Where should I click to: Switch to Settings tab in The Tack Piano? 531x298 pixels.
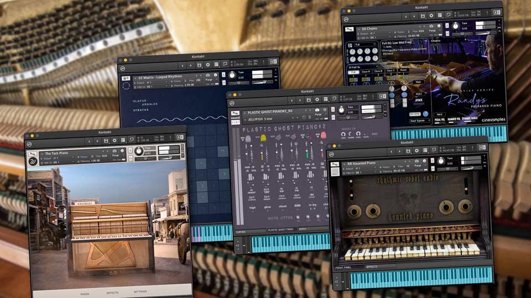[140, 291]
